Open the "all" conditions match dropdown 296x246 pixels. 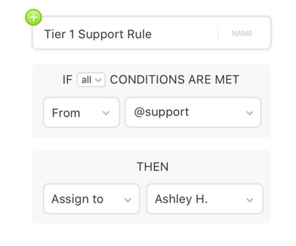coord(91,80)
